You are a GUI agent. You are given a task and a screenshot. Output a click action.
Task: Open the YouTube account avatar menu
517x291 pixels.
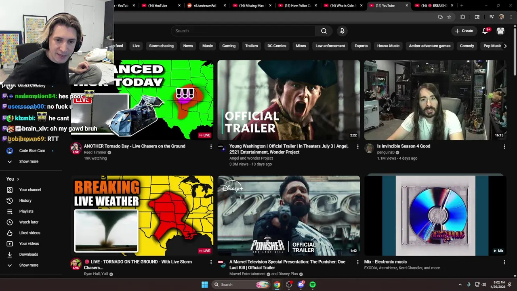pos(500,31)
